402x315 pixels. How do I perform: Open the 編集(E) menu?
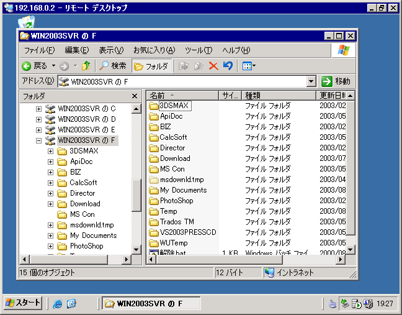(x=77, y=50)
